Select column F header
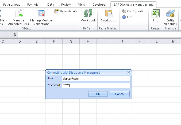The width and height of the screenshot is (181, 125). coord(54,41)
